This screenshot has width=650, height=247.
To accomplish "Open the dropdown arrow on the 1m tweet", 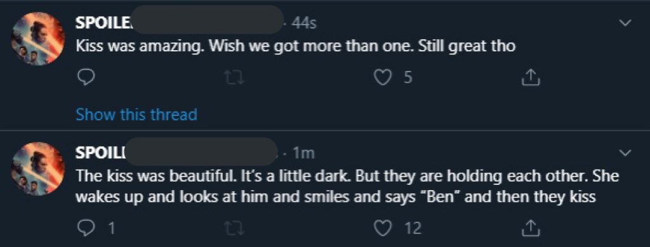I will pyautogui.click(x=625, y=153).
